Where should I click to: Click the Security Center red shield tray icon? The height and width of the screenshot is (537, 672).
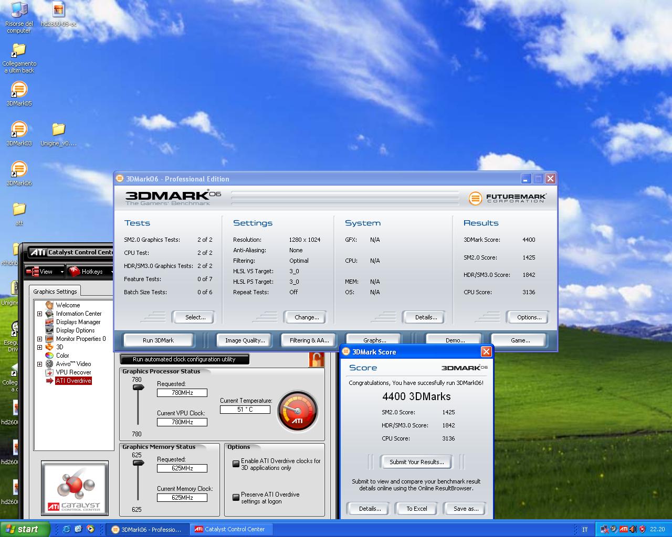pos(642,530)
